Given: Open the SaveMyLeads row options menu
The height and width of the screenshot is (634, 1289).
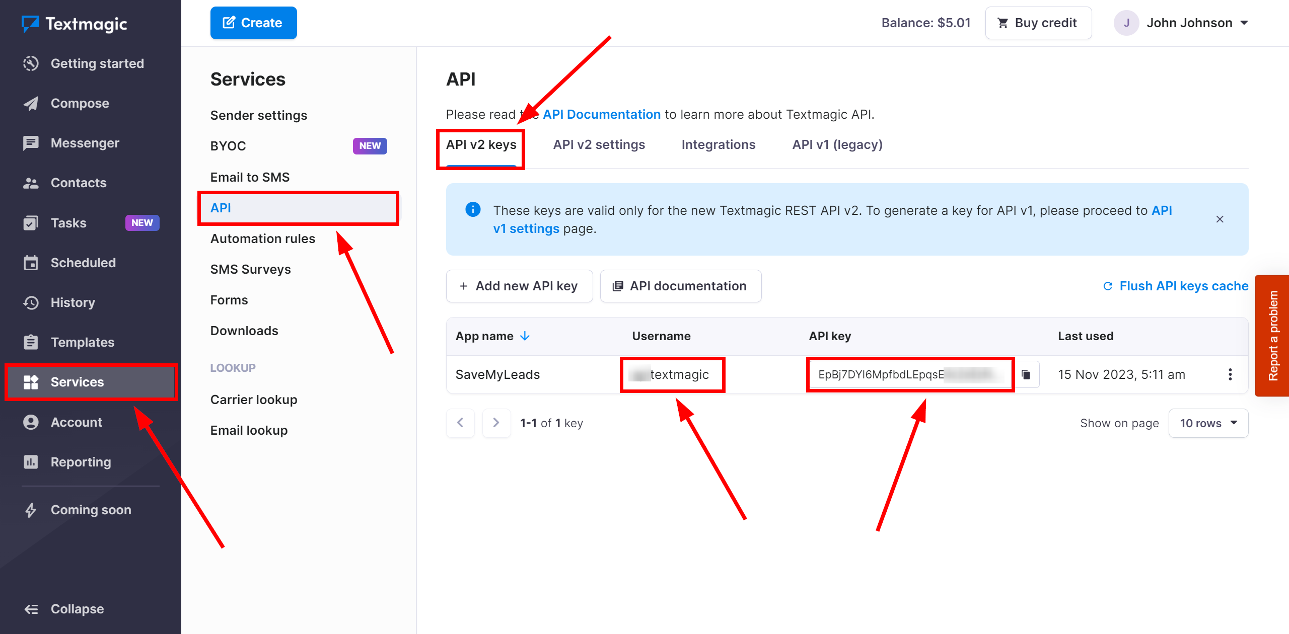Looking at the screenshot, I should coord(1230,374).
